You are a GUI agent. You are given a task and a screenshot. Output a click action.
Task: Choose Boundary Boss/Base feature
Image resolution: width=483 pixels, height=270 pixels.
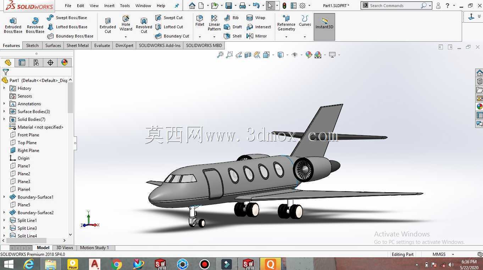pyautogui.click(x=70, y=36)
